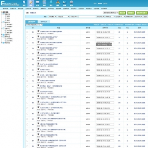The height and width of the screenshot is (148, 148).
Task: Select the checkbox for row 75
Action: pos(27,65)
